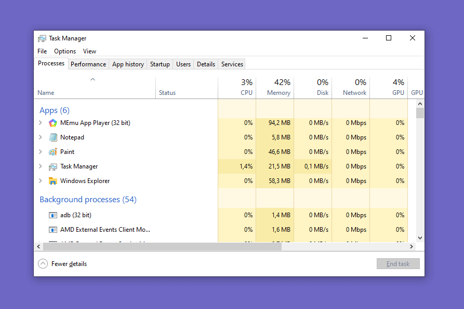
Task: Toggle sort direction arrow above Name
Action: 92,79
